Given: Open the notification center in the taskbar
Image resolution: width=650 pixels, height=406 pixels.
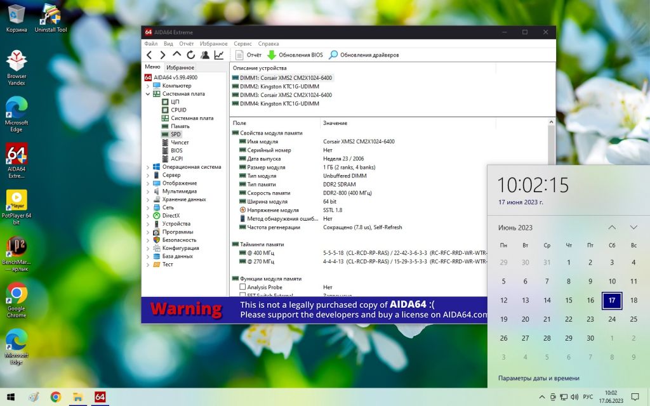Looking at the screenshot, I should [635, 397].
